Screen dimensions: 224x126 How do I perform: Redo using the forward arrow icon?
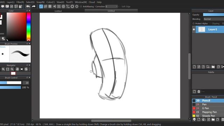(x=34, y=6)
